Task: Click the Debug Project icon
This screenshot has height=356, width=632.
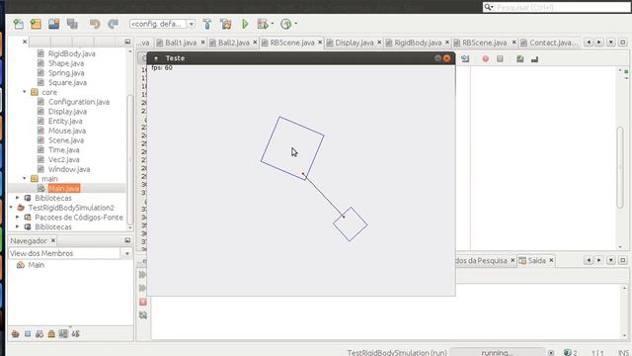Action: tap(263, 24)
